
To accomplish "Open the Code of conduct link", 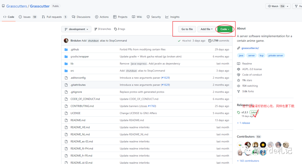I will [x=252, y=75].
